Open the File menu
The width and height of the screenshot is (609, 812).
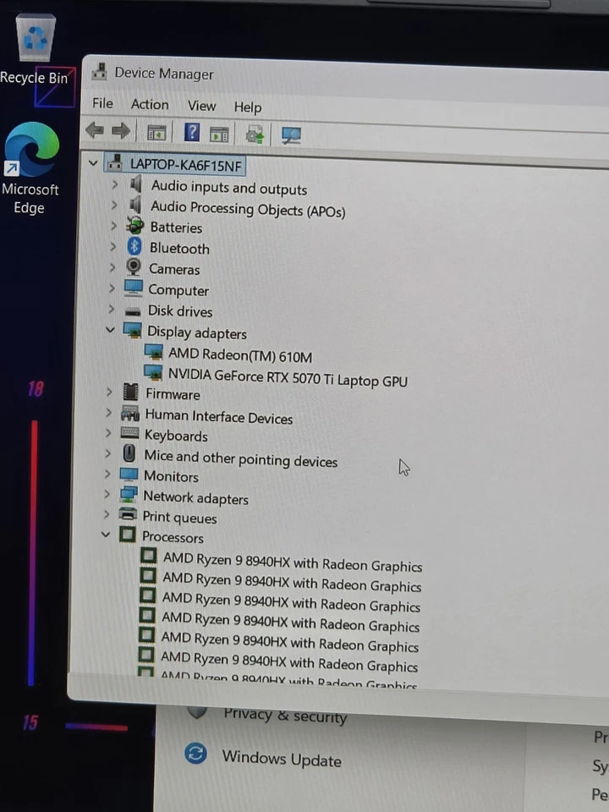(102, 103)
